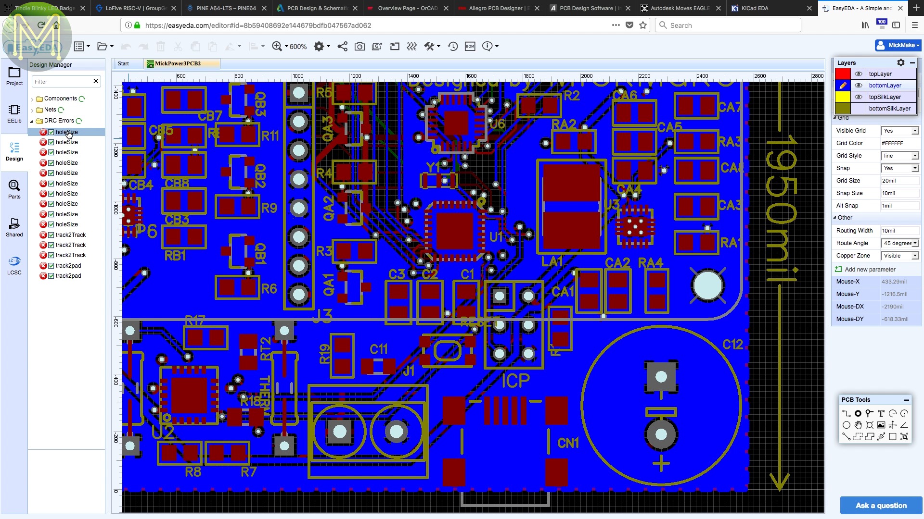The height and width of the screenshot is (519, 924).
Task: Switch to the Start tab
Action: pyautogui.click(x=124, y=63)
